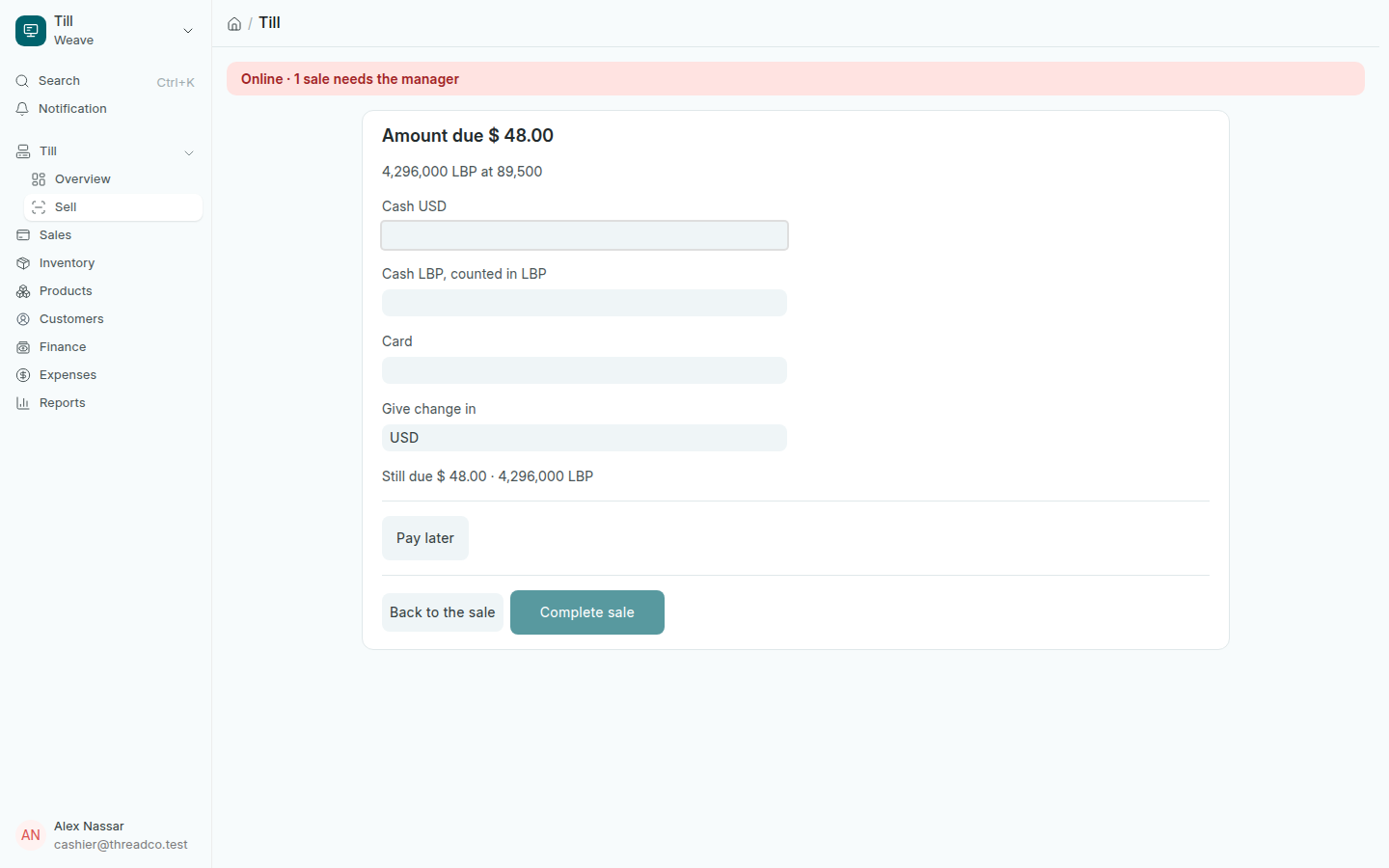Click Back to the sale button
This screenshot has width=1389, height=868.
click(x=443, y=612)
